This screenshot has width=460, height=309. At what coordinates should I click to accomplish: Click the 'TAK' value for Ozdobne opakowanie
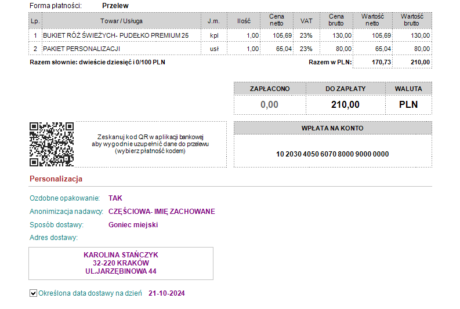(x=115, y=198)
